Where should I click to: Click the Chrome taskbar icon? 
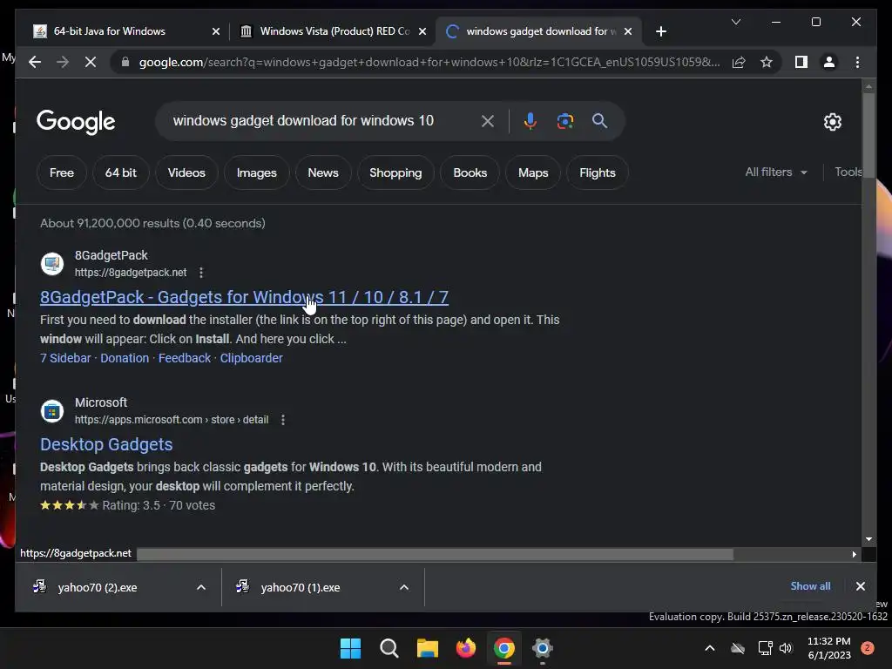tap(504, 648)
